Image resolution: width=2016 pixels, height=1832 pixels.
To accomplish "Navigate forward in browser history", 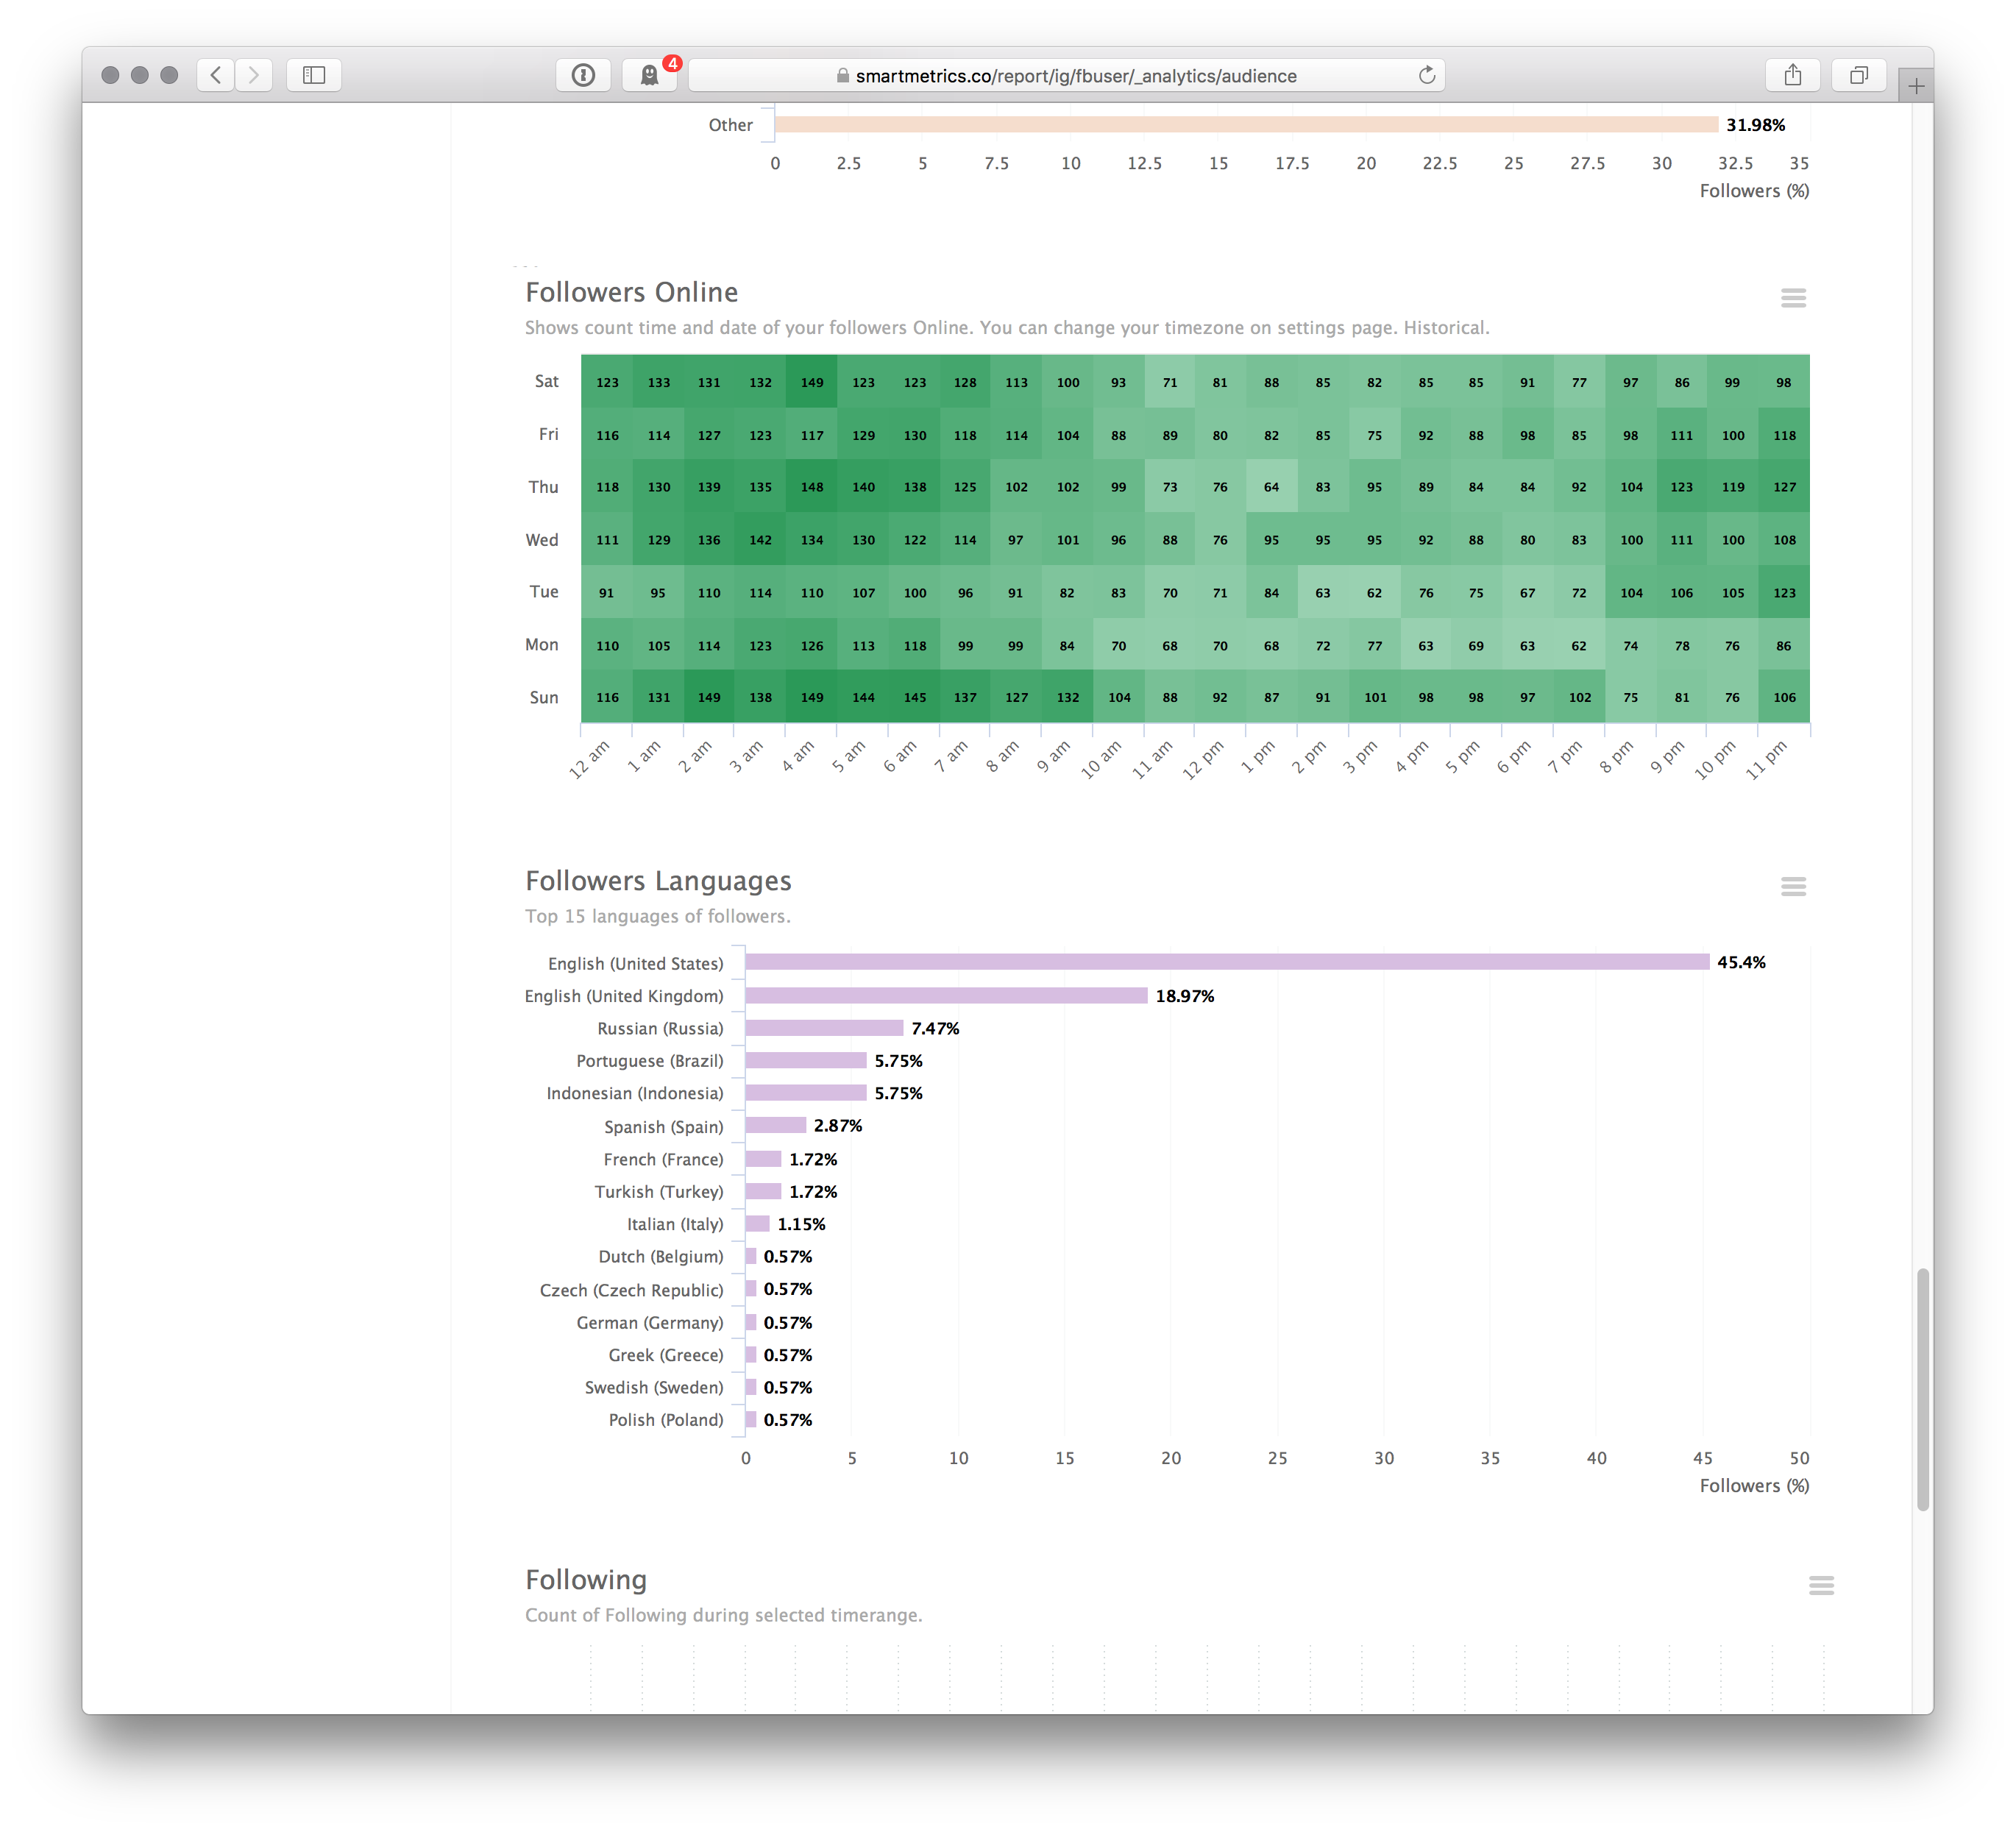I will [x=253, y=75].
